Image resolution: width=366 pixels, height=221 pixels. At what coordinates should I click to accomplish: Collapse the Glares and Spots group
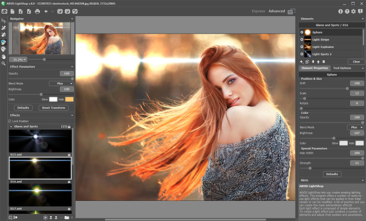coord(12,126)
